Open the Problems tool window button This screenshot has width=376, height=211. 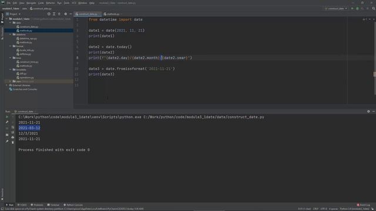36,205
